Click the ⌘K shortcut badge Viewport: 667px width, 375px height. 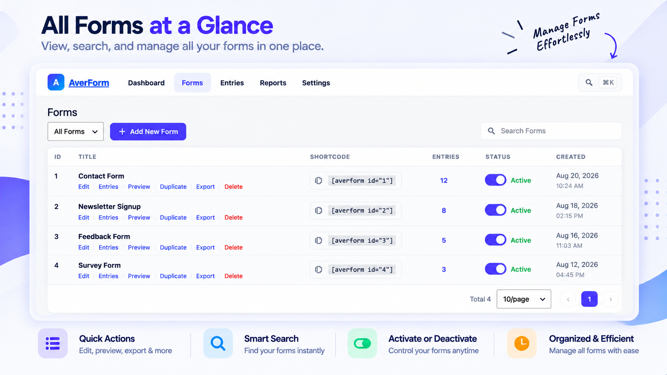608,82
